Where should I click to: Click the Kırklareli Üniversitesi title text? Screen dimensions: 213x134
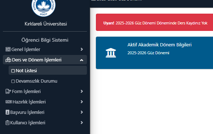[x=46, y=24]
